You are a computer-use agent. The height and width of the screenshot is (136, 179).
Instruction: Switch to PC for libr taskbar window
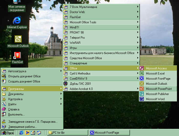click(68, 133)
